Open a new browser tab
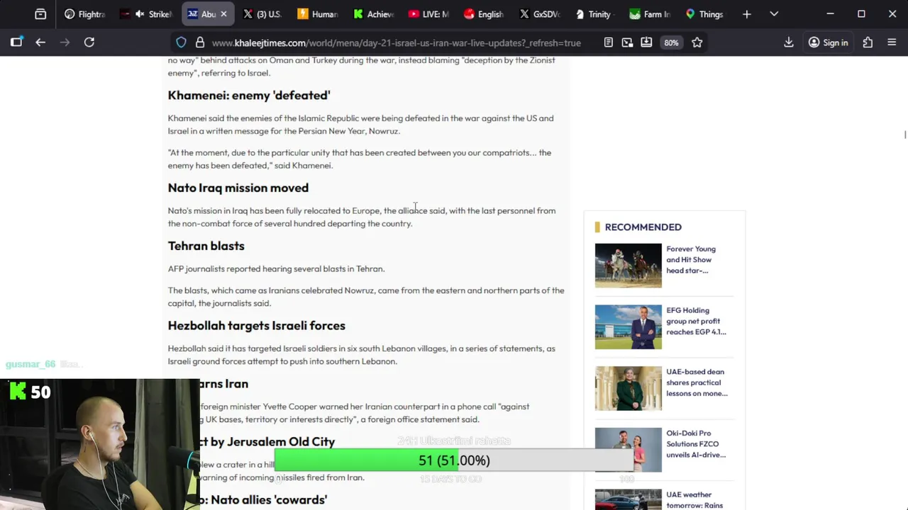 (746, 14)
